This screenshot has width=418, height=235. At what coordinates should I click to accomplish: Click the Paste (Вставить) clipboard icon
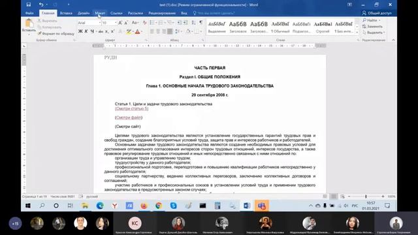[29, 23]
